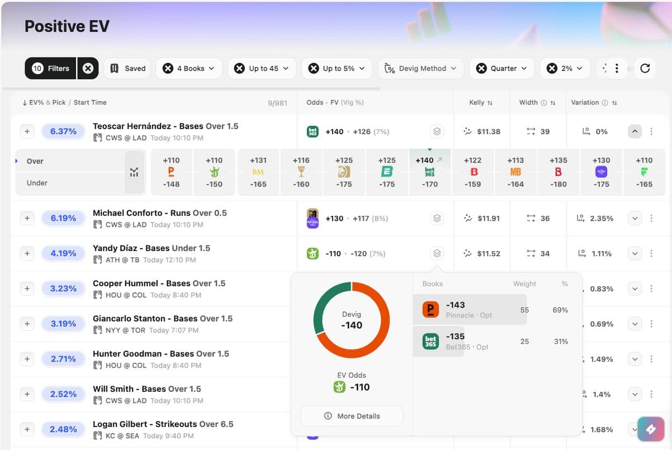Collapse the Teoscar Hernández odds row
Screen dimensions: 672x450
coord(634,131)
